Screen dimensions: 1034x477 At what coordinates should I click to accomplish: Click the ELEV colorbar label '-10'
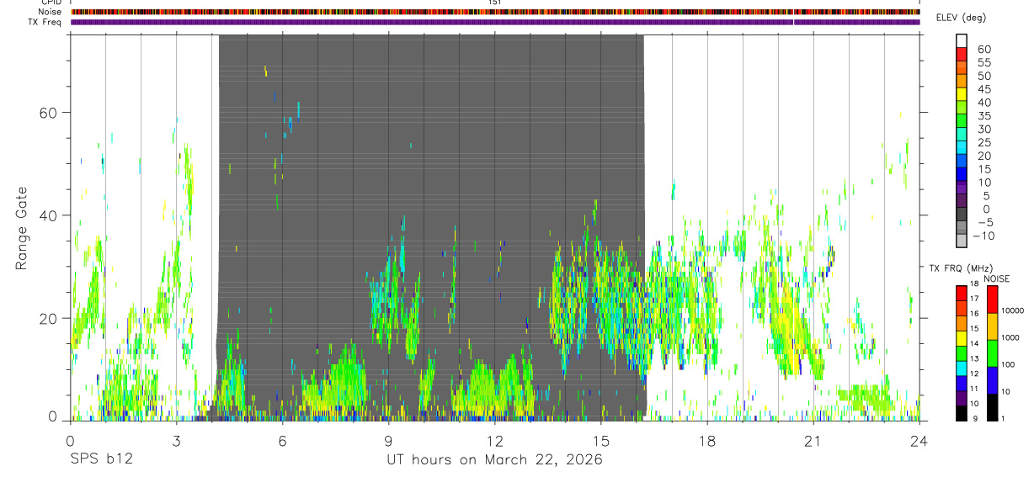[983, 236]
